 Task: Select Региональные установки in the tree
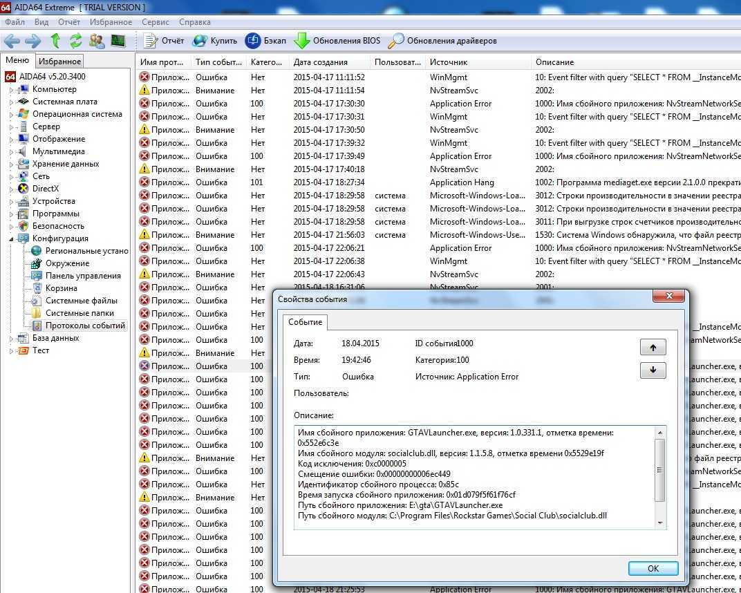click(86, 251)
